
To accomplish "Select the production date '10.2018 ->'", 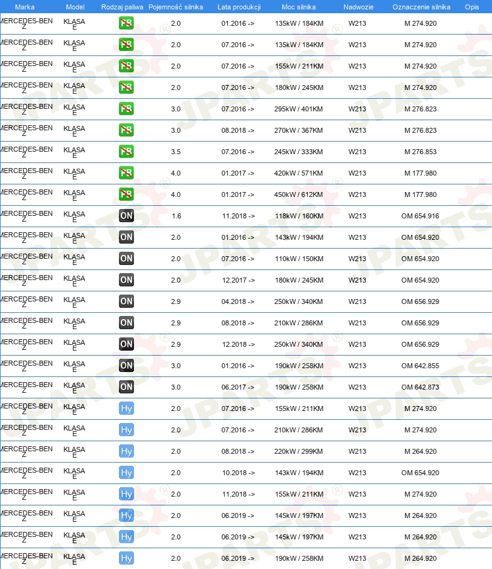I will tap(238, 473).
